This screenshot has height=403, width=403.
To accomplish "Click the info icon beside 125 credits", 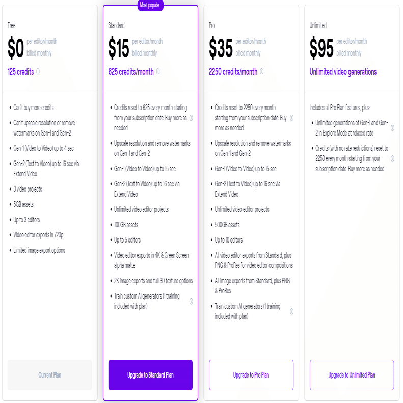I will tap(38, 72).
